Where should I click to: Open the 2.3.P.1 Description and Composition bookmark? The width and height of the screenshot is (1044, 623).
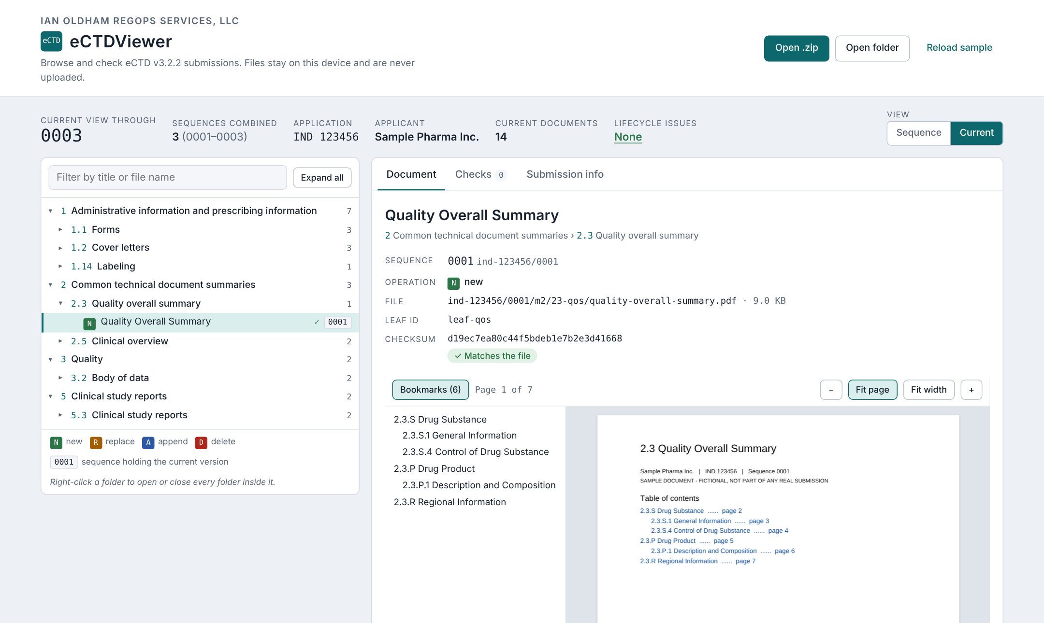coord(478,485)
